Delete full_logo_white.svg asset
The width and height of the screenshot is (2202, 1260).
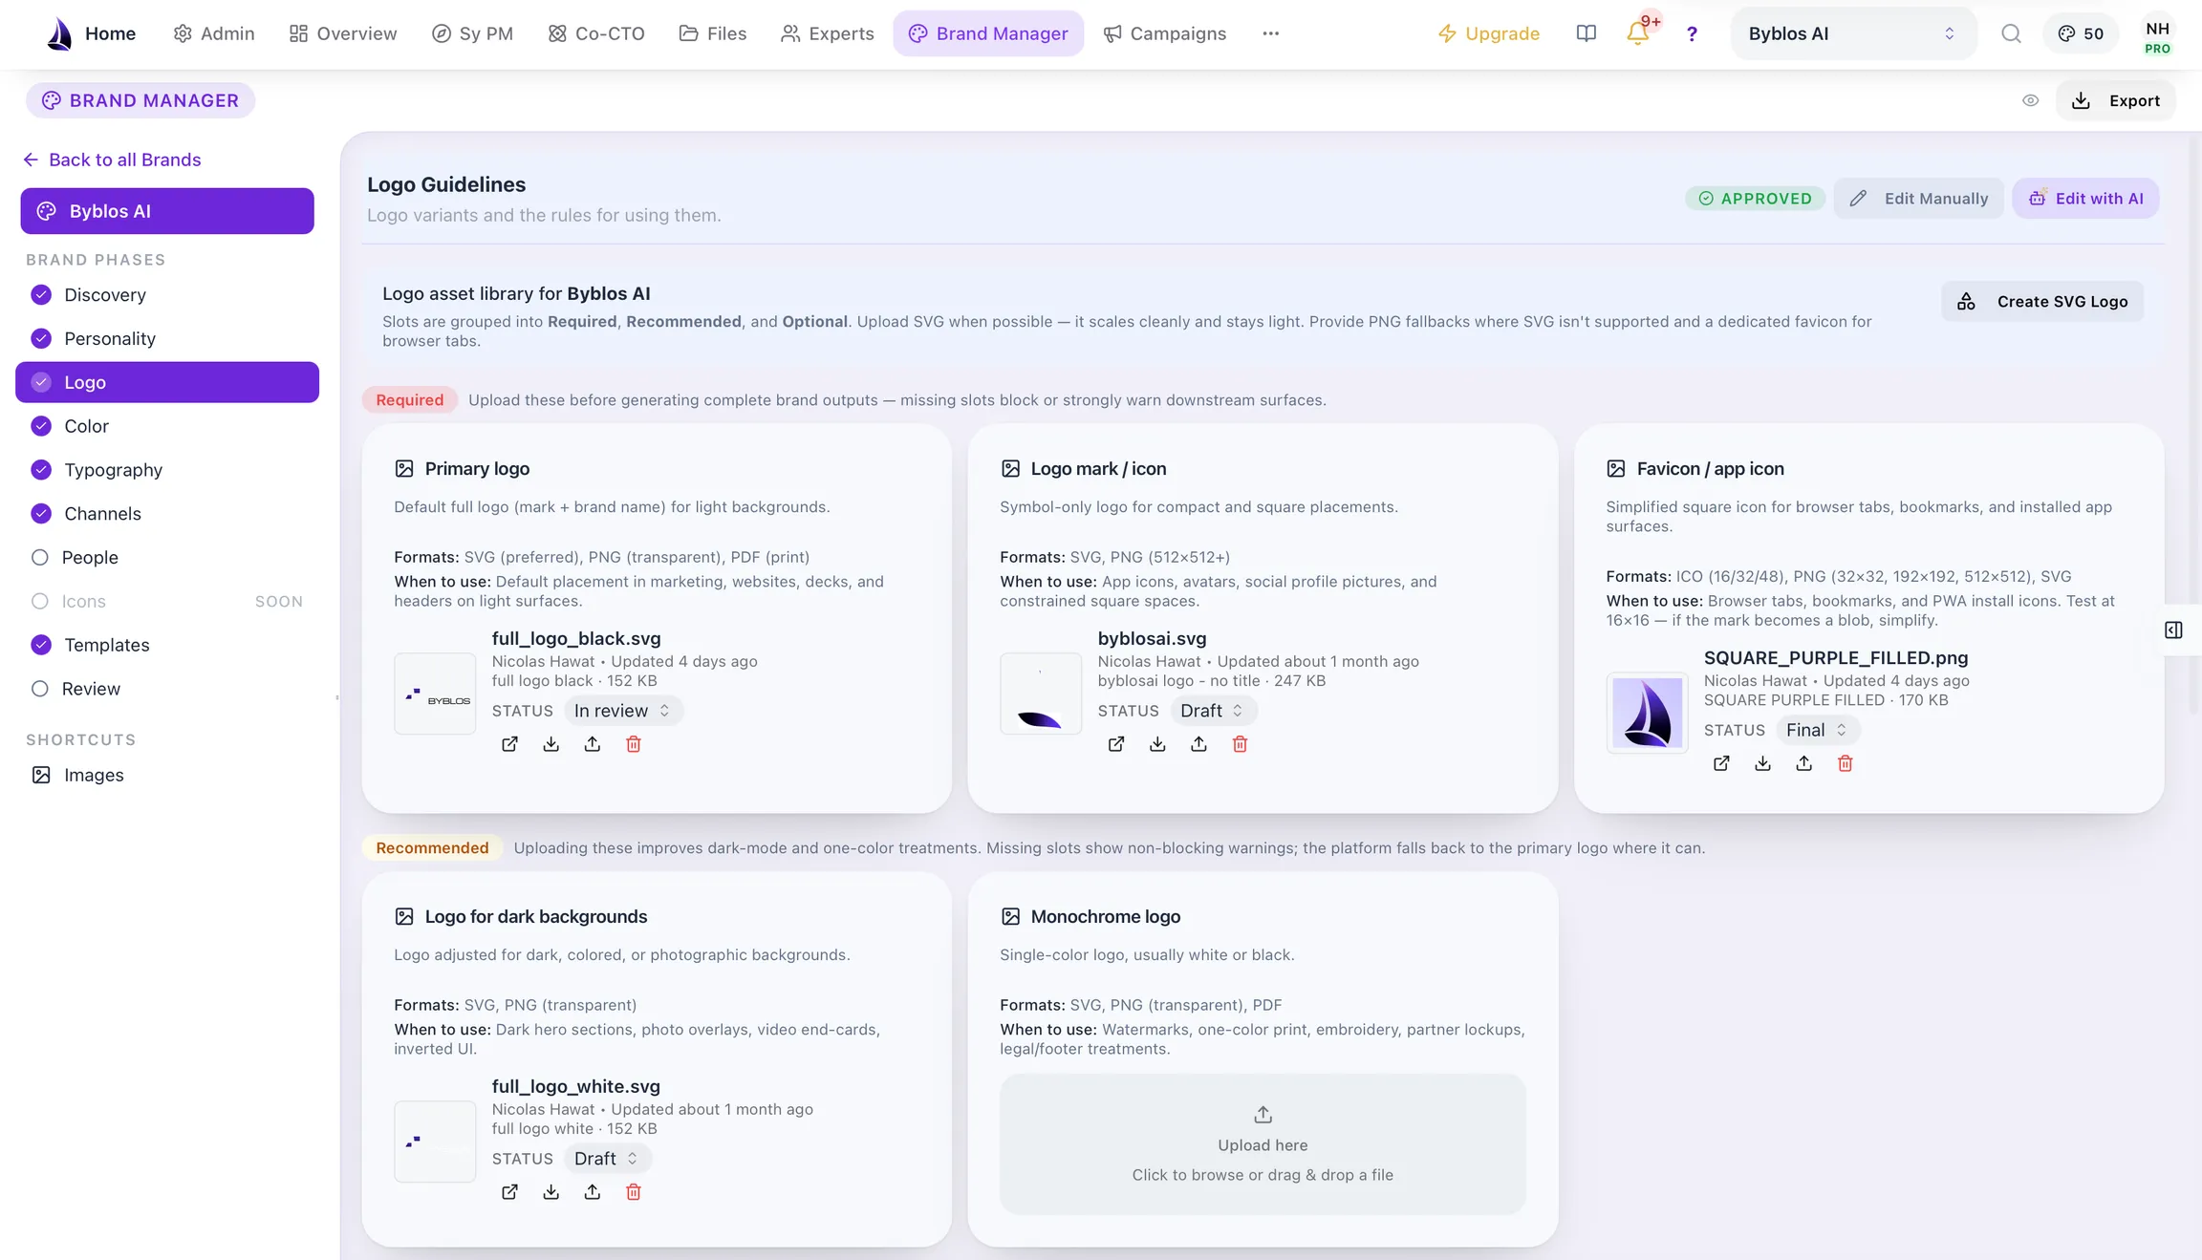634,1192
